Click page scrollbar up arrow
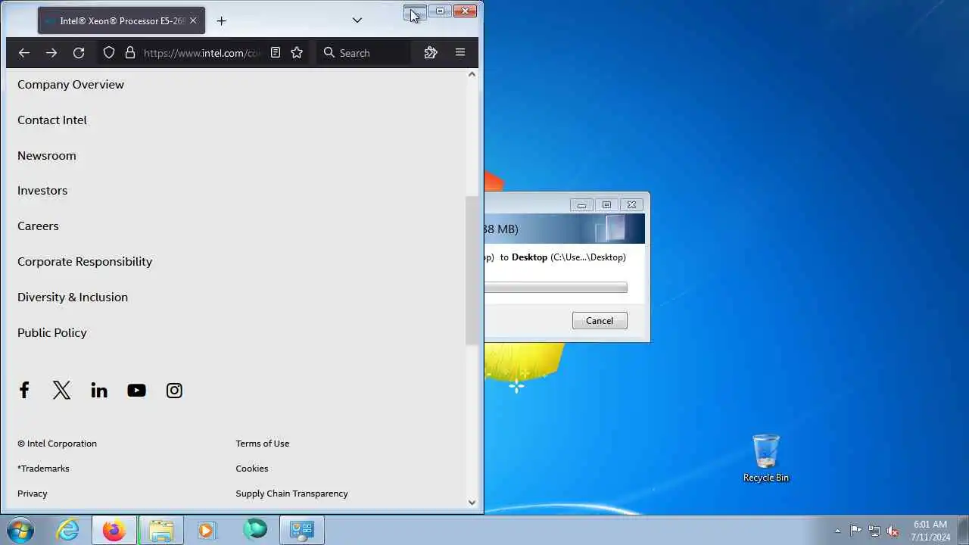969x545 pixels. point(472,74)
